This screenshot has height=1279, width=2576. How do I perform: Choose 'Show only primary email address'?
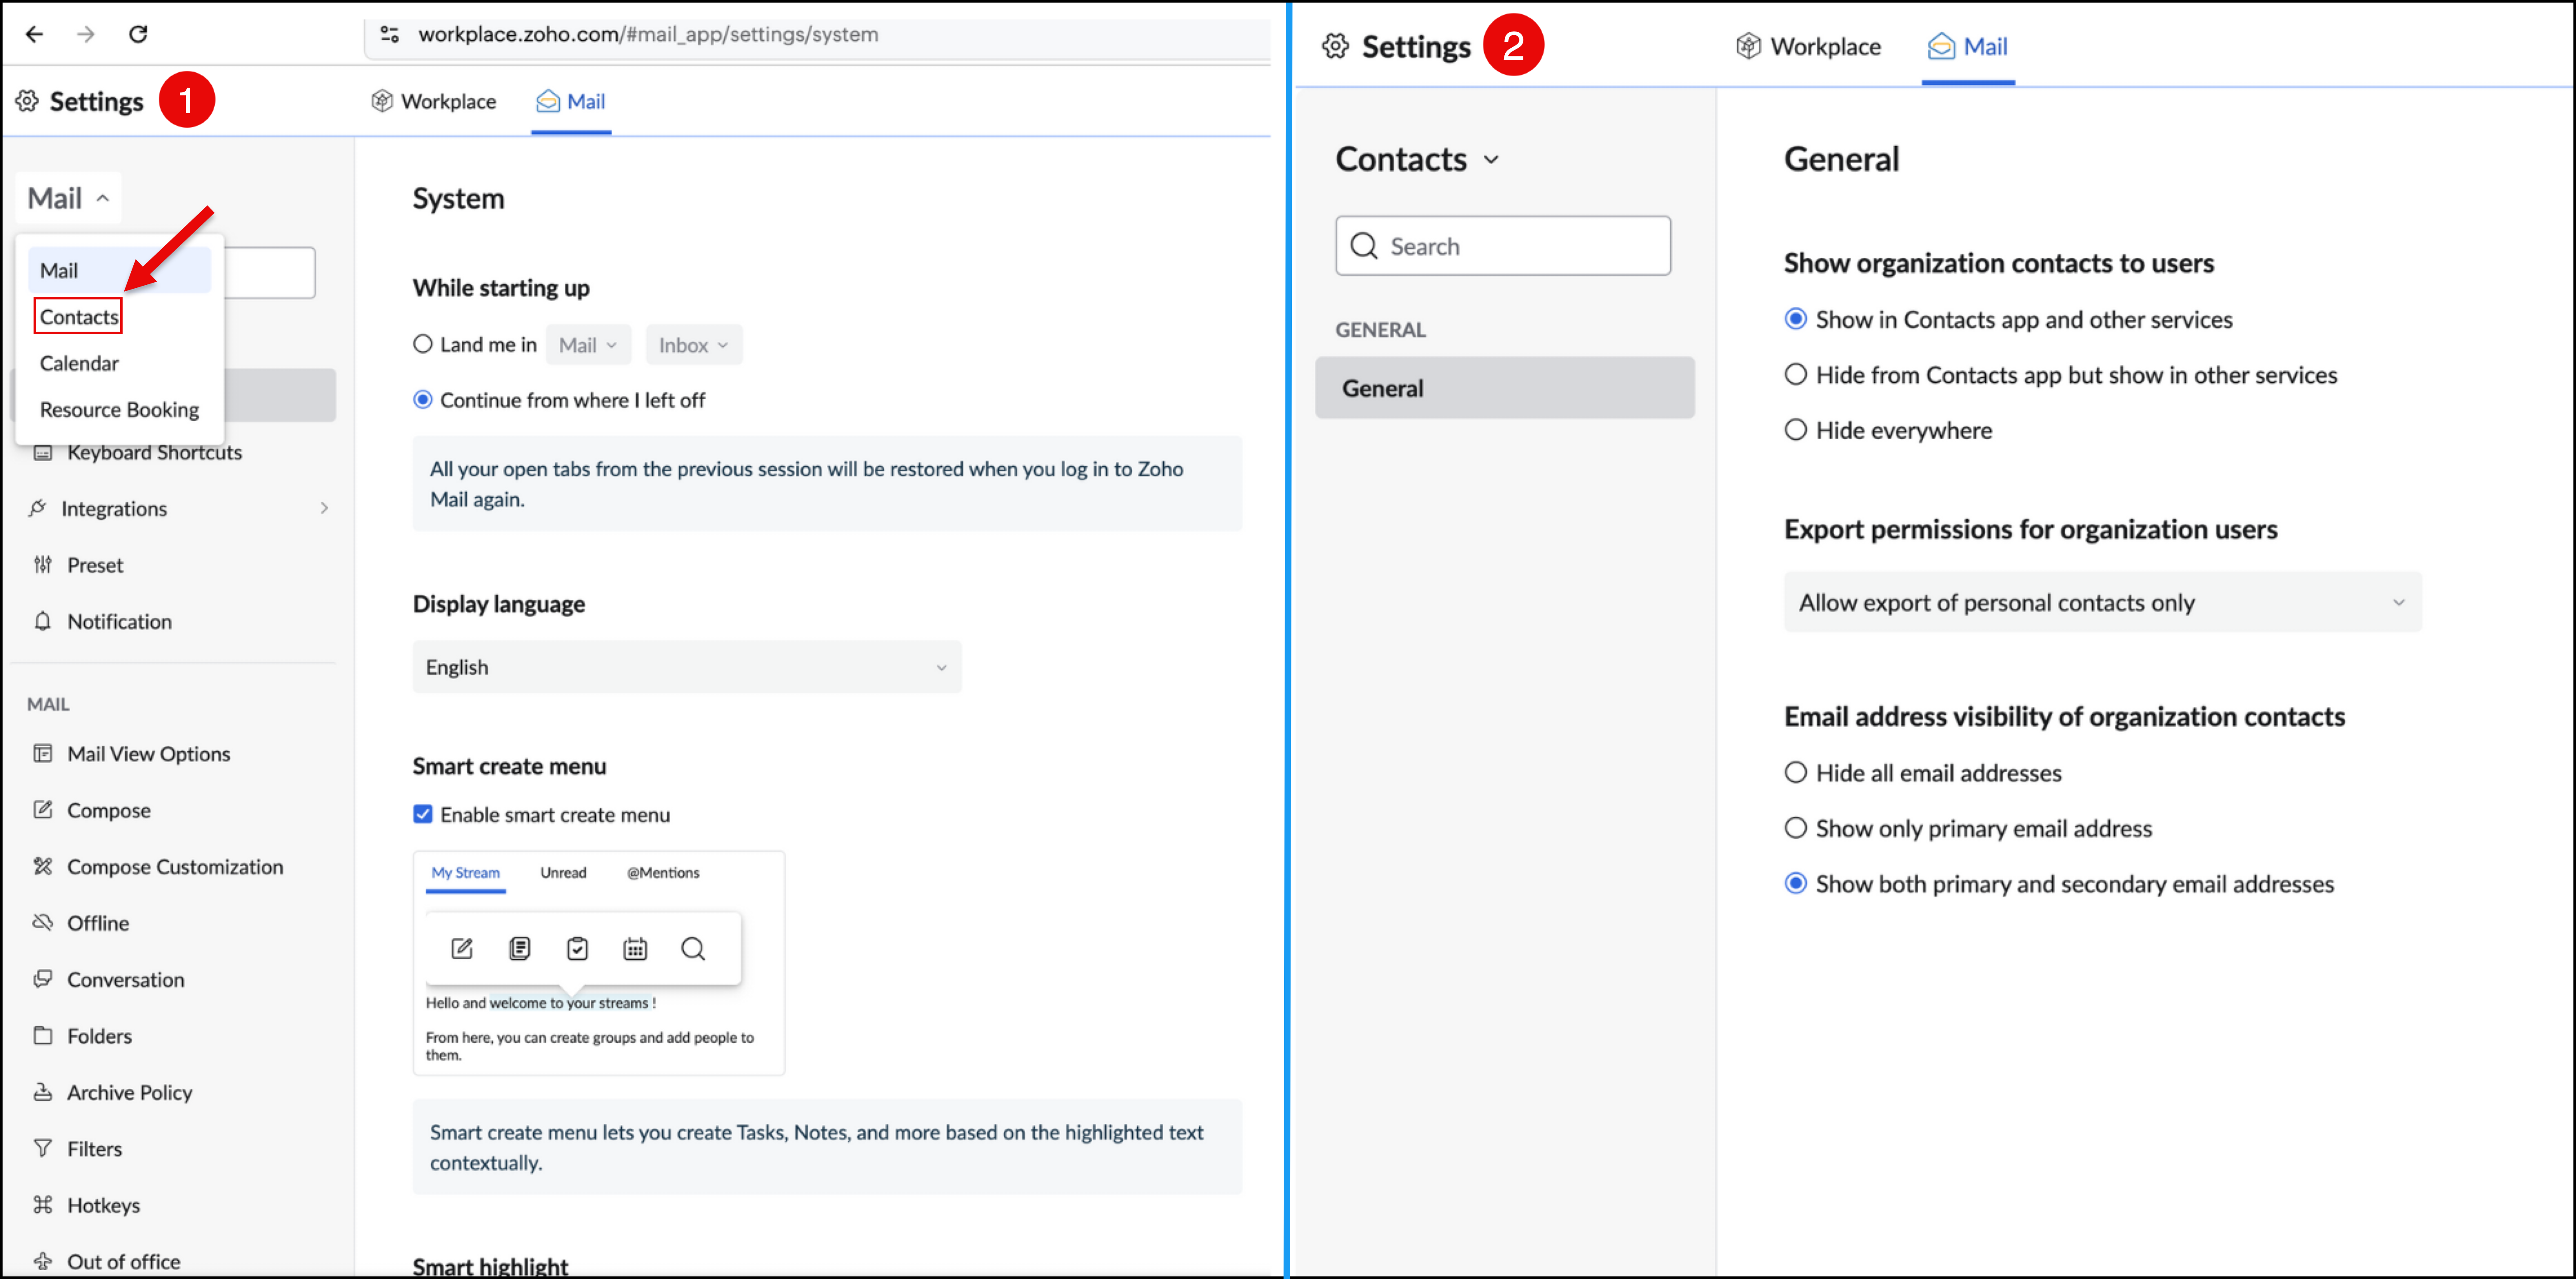tap(1796, 828)
